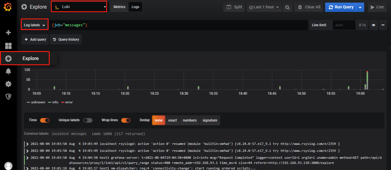The image size is (391, 170).
Task: Open the Dashboards grid icon in sidebar
Action: [x=8, y=46]
